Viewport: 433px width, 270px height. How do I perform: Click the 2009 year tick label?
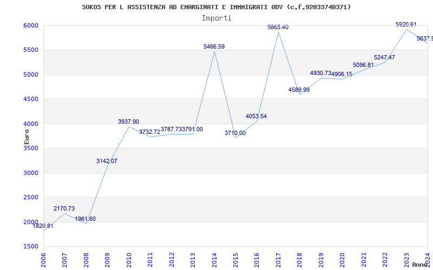coord(107,260)
